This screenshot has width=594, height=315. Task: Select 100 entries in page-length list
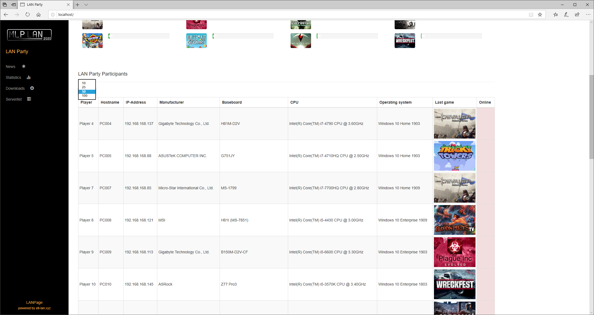85,96
